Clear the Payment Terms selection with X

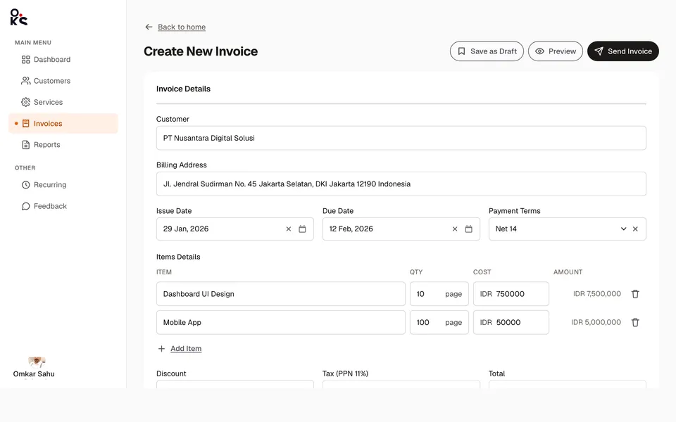pos(635,229)
